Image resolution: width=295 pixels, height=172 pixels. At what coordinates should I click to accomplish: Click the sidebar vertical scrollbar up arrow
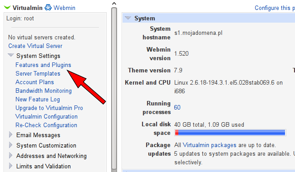[114, 3]
